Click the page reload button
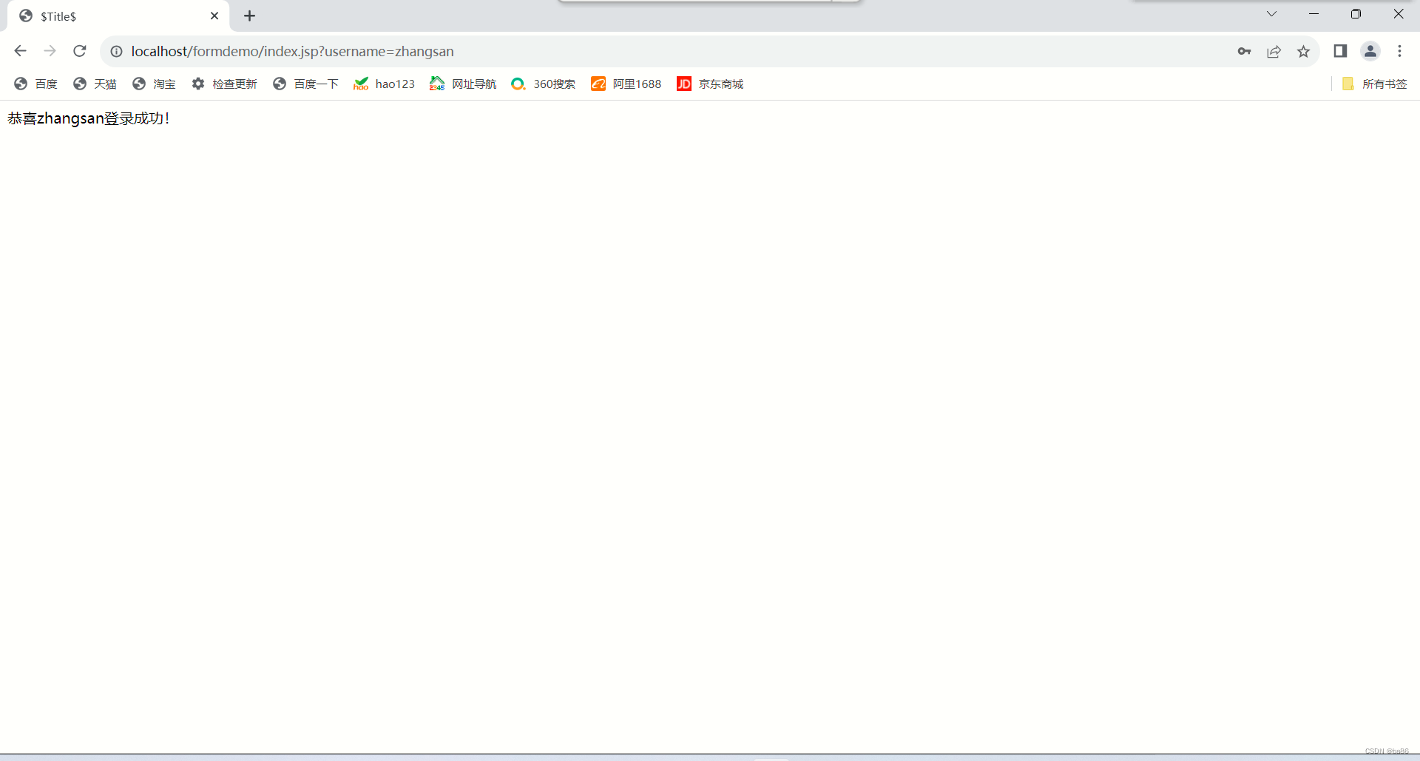 tap(79, 51)
